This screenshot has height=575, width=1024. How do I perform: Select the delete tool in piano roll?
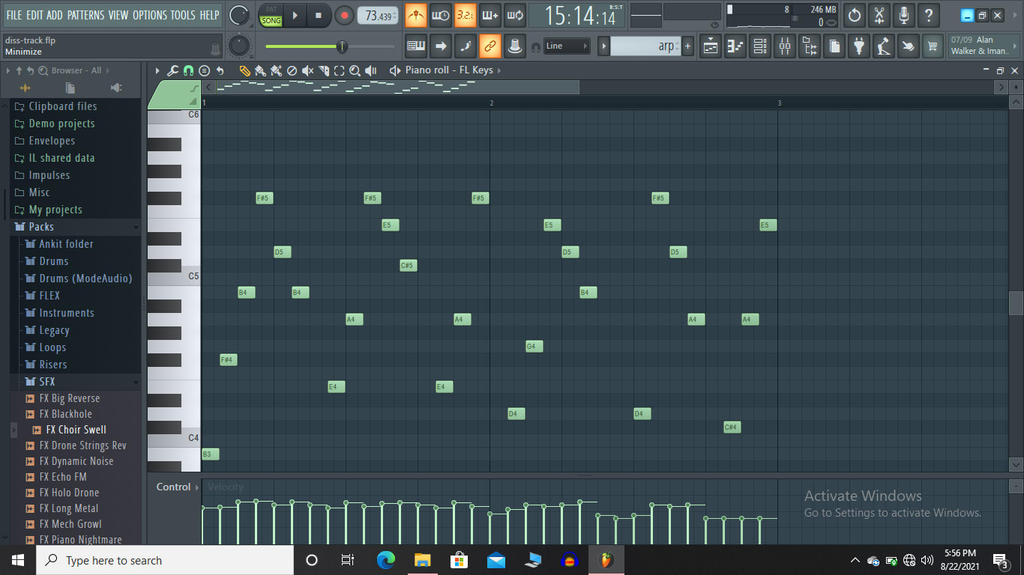pos(292,70)
